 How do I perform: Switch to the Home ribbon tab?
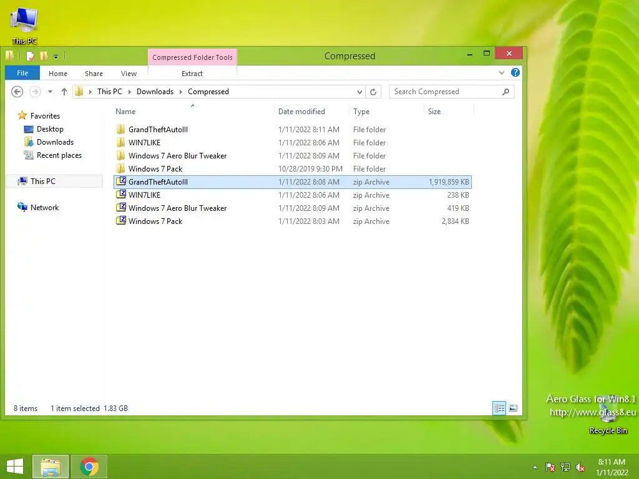[x=58, y=74]
